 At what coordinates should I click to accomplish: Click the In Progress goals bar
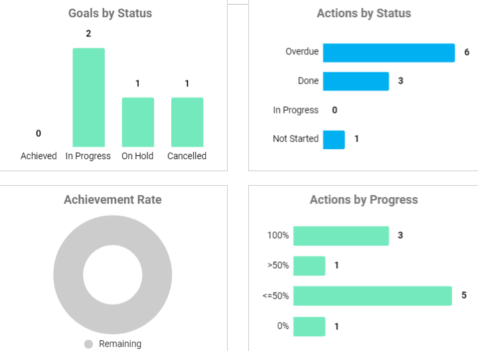[x=88, y=98]
